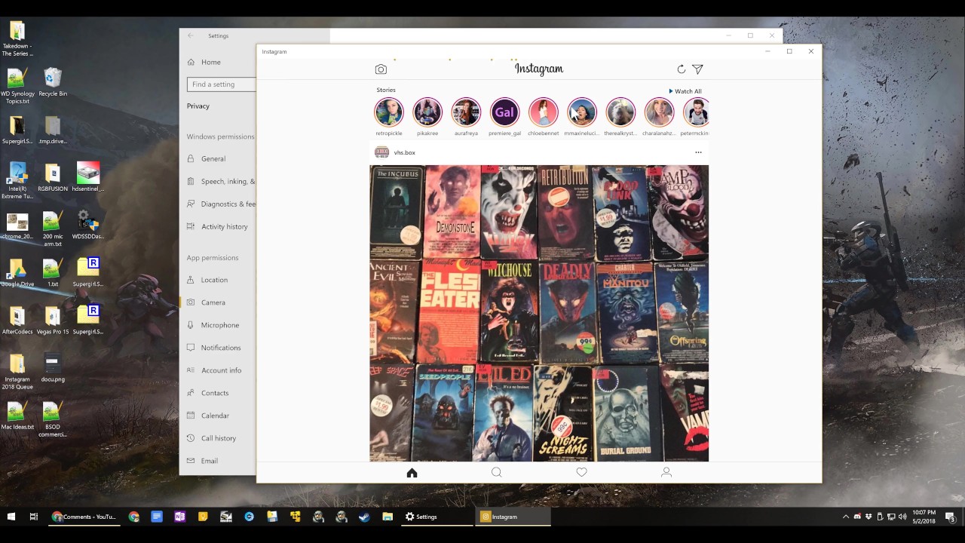Go to Instagram home tab
Viewport: 965px width, 543px height.
[412, 473]
